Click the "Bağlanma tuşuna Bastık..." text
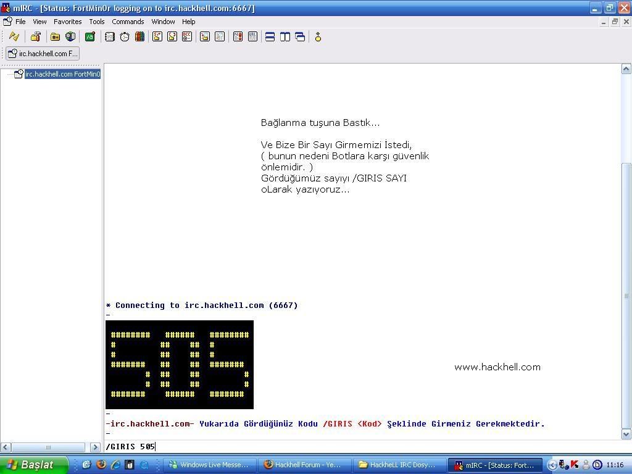This screenshot has height=474, width=632. [x=320, y=123]
